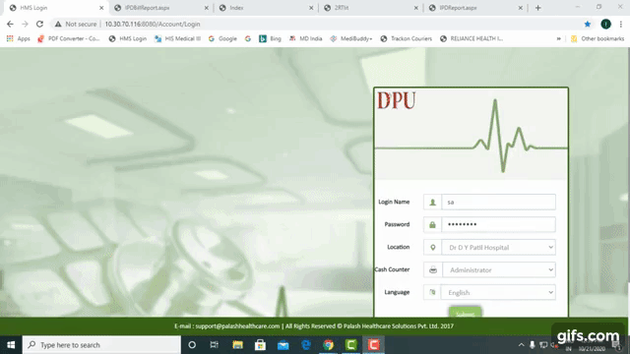This screenshot has height=354, width=630.
Task: Open HIS Medical III bookmark
Action: click(177, 38)
